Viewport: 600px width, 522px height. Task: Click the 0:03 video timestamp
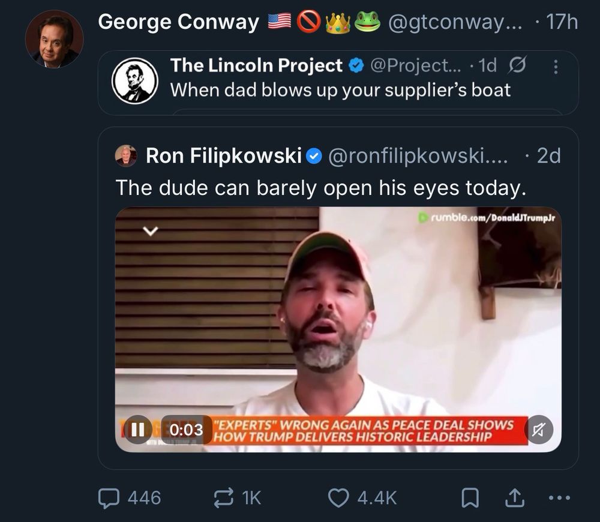point(187,430)
